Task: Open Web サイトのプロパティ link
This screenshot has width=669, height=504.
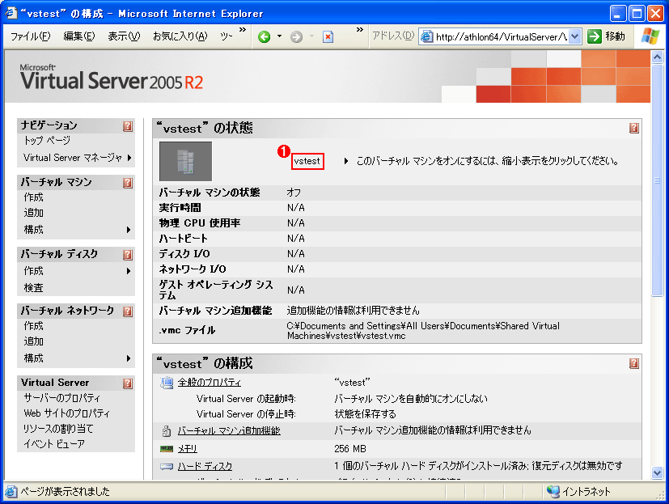Action: [66, 413]
